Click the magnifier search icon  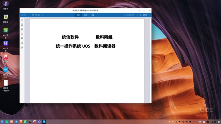tap(124, 15)
